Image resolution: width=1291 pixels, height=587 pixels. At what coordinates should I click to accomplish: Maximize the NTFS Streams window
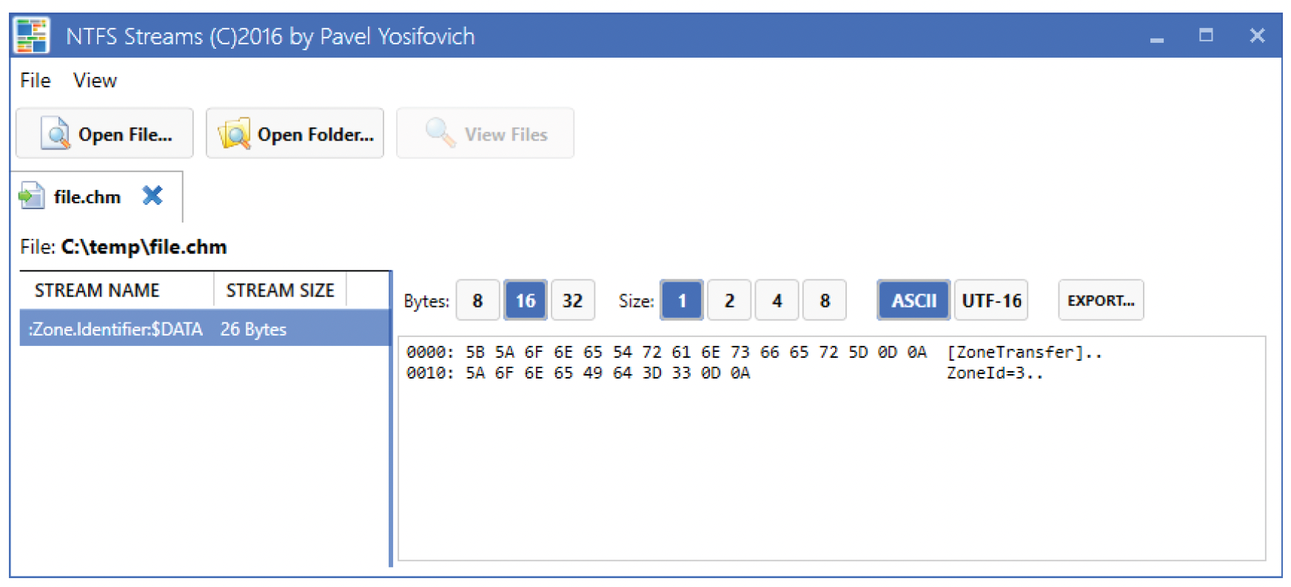click(1206, 35)
